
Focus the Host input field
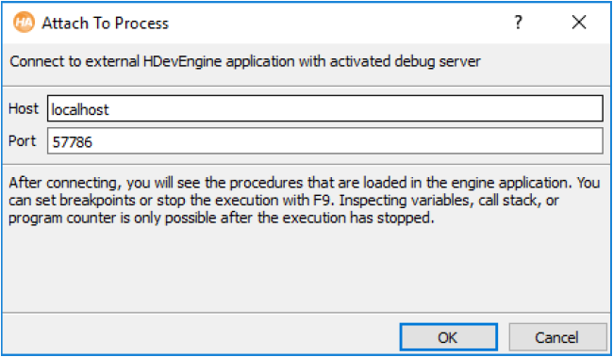point(324,108)
